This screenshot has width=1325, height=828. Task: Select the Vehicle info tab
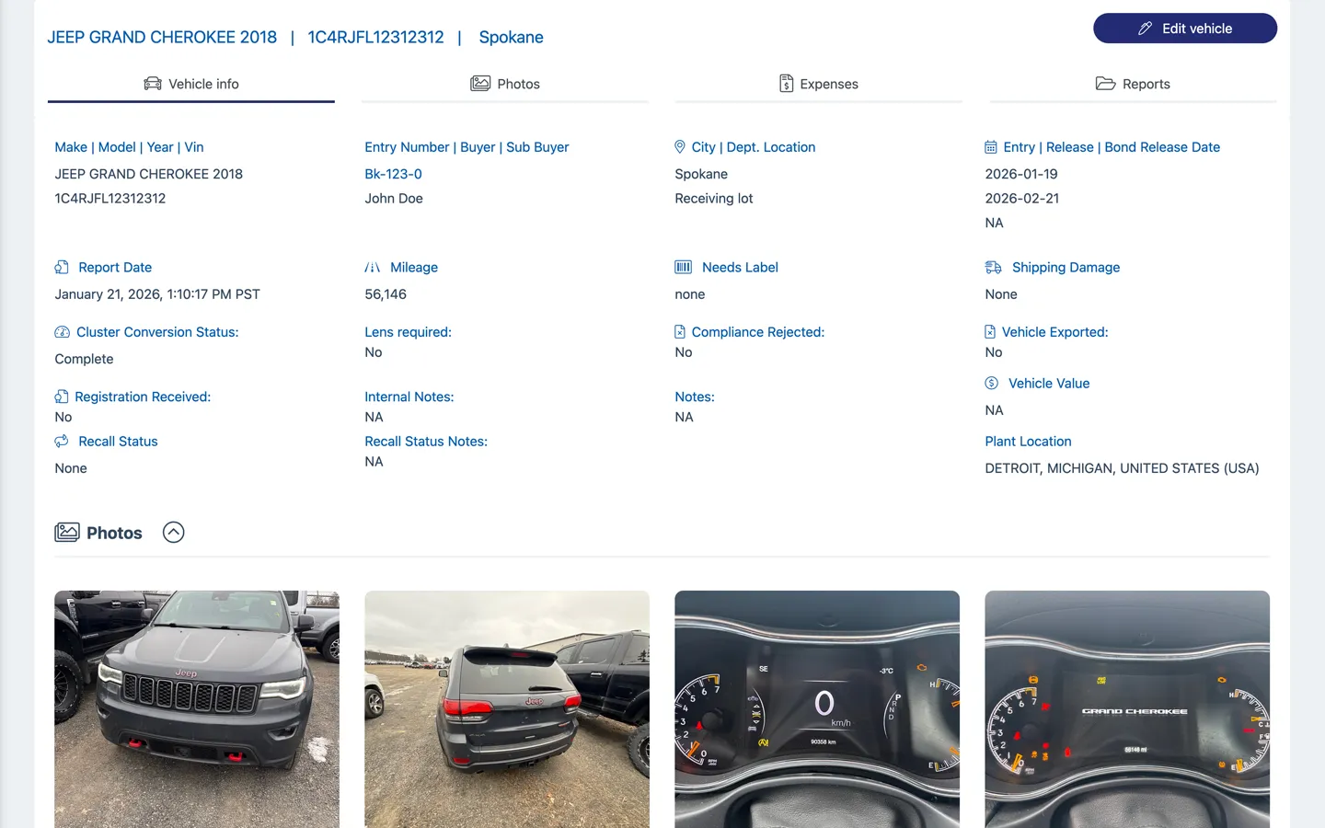[191, 84]
